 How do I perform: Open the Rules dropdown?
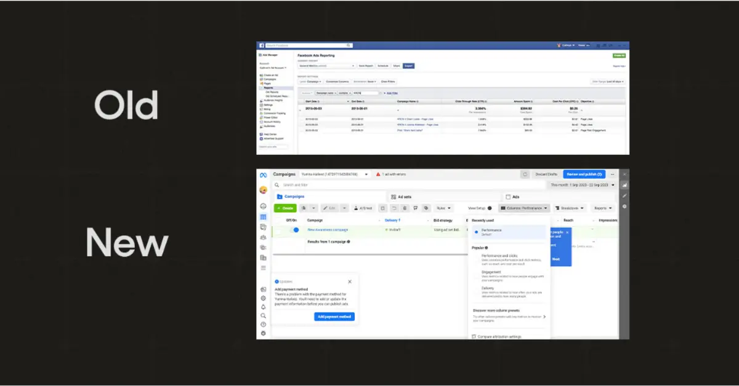point(444,208)
